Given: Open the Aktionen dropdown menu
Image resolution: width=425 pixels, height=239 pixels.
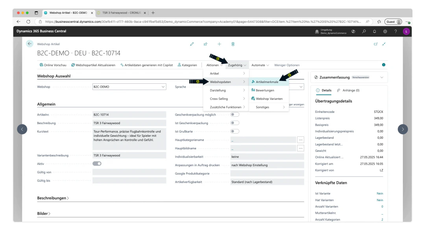Looking at the screenshot, I should click(214, 65).
